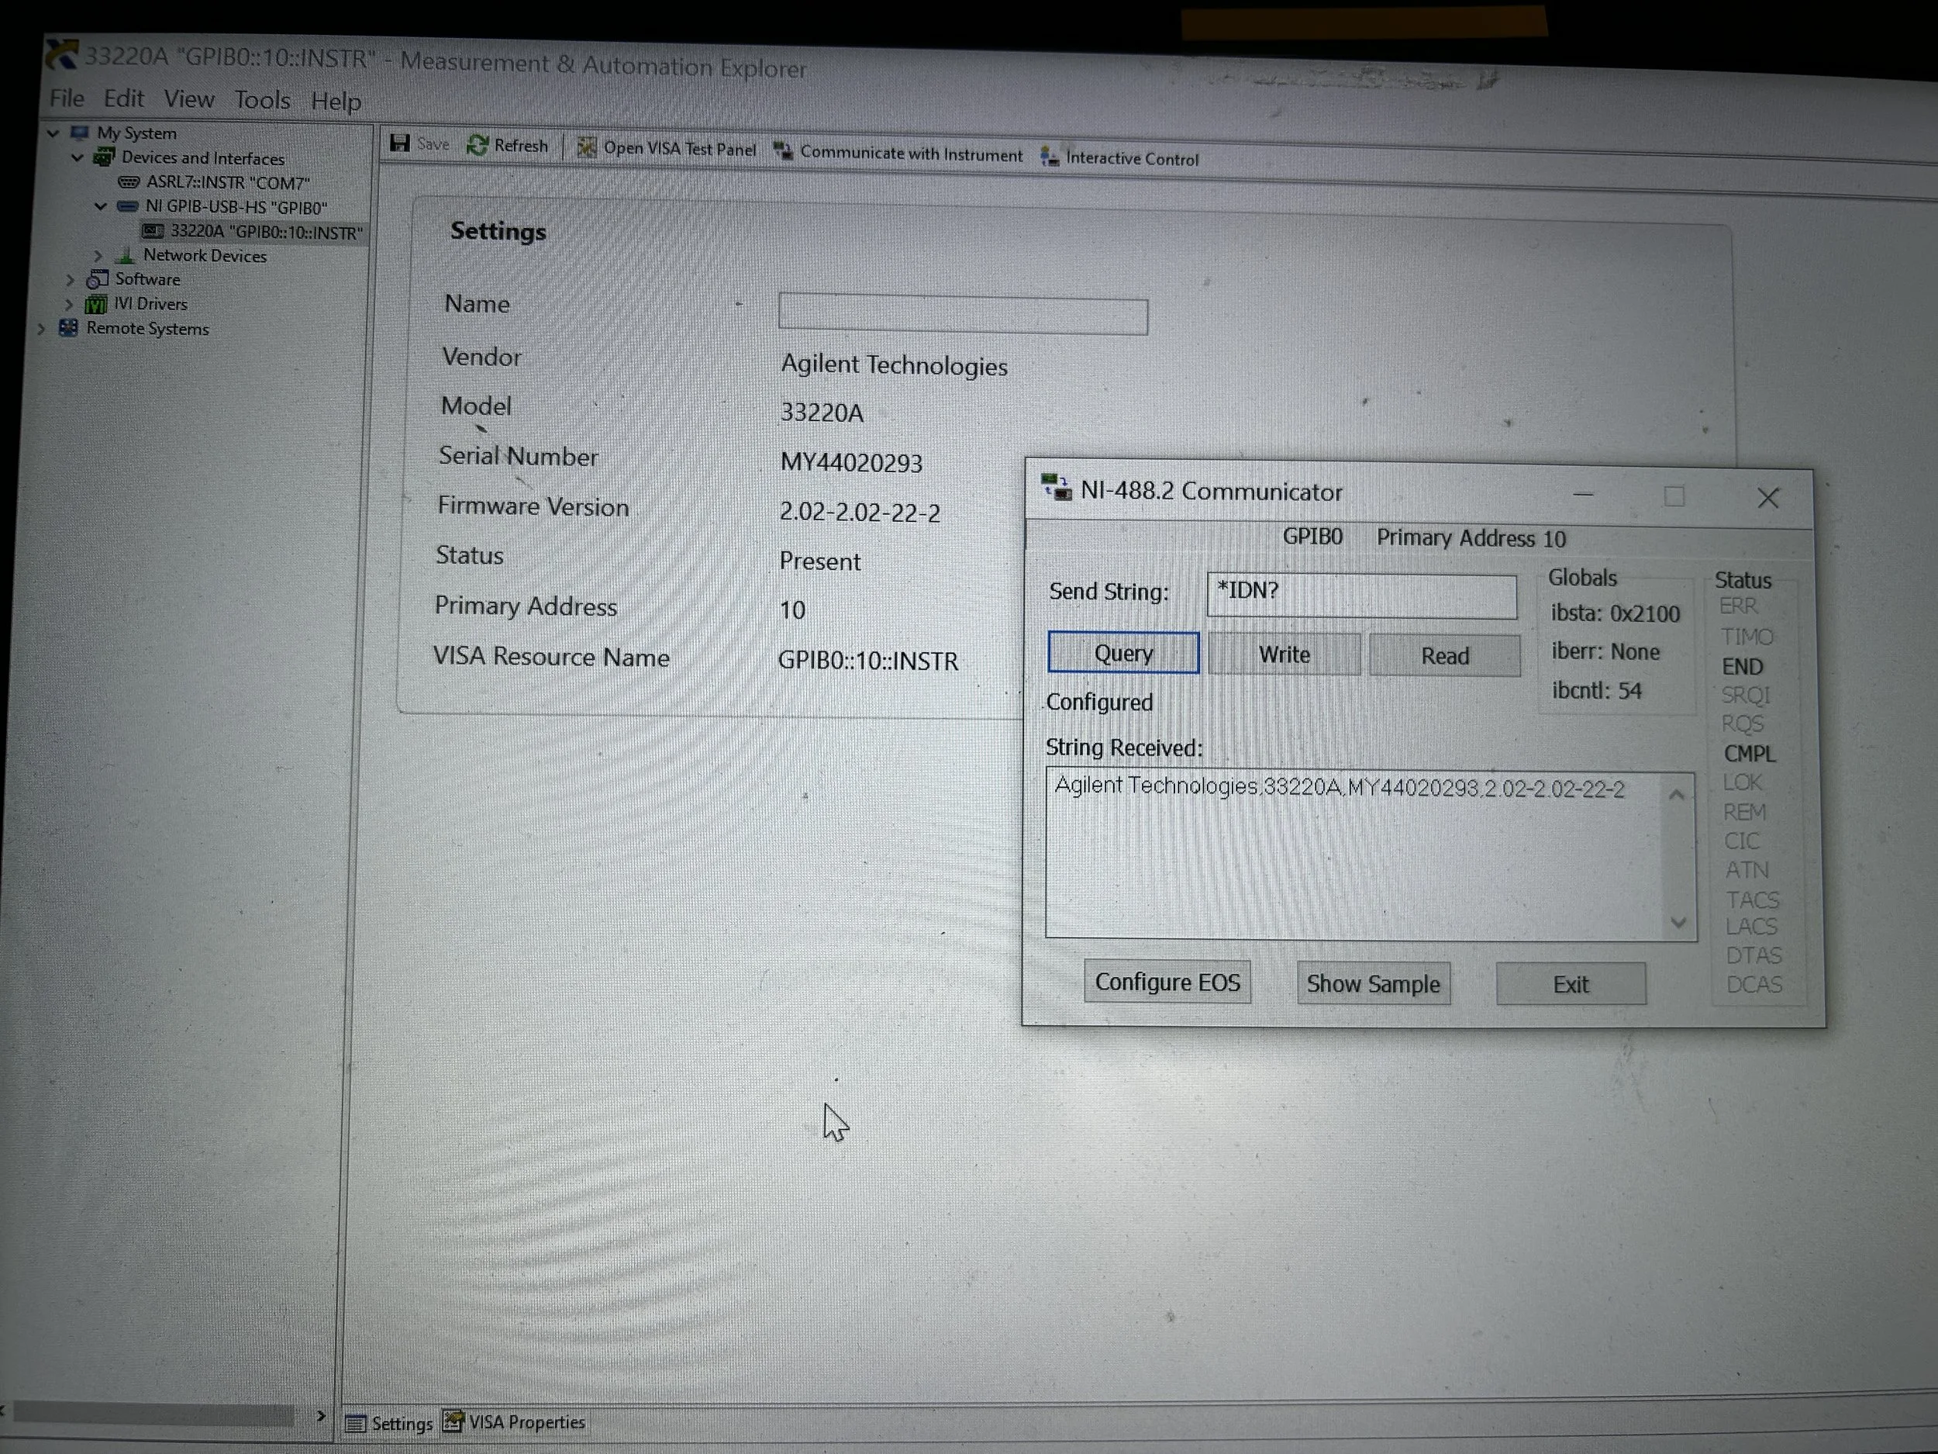Open the Tools menu
The width and height of the screenshot is (1938, 1454).
[x=261, y=100]
